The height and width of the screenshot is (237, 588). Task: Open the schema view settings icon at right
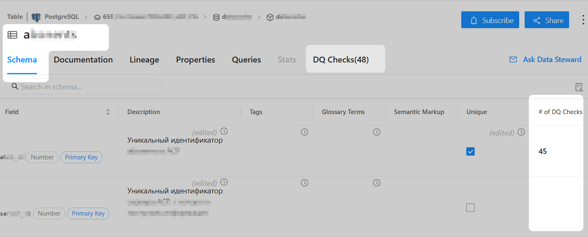(x=579, y=87)
